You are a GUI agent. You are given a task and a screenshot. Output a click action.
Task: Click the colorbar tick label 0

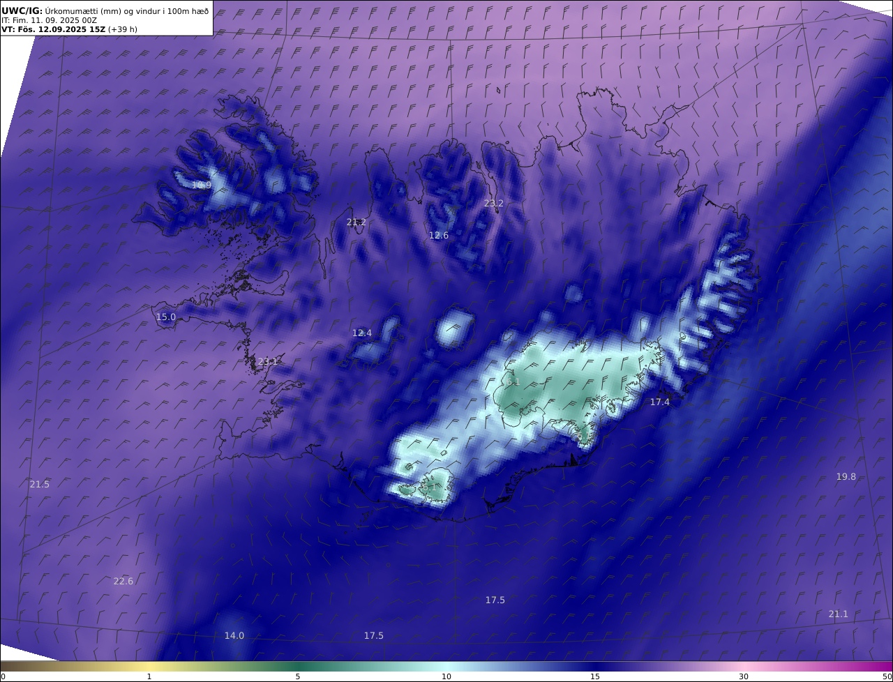(3, 677)
